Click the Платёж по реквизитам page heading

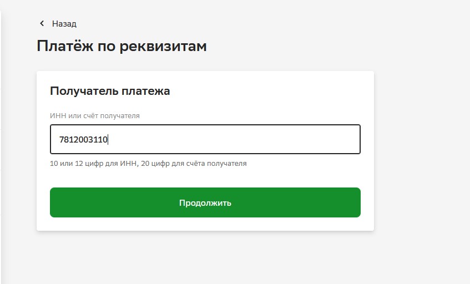pyautogui.click(x=122, y=46)
